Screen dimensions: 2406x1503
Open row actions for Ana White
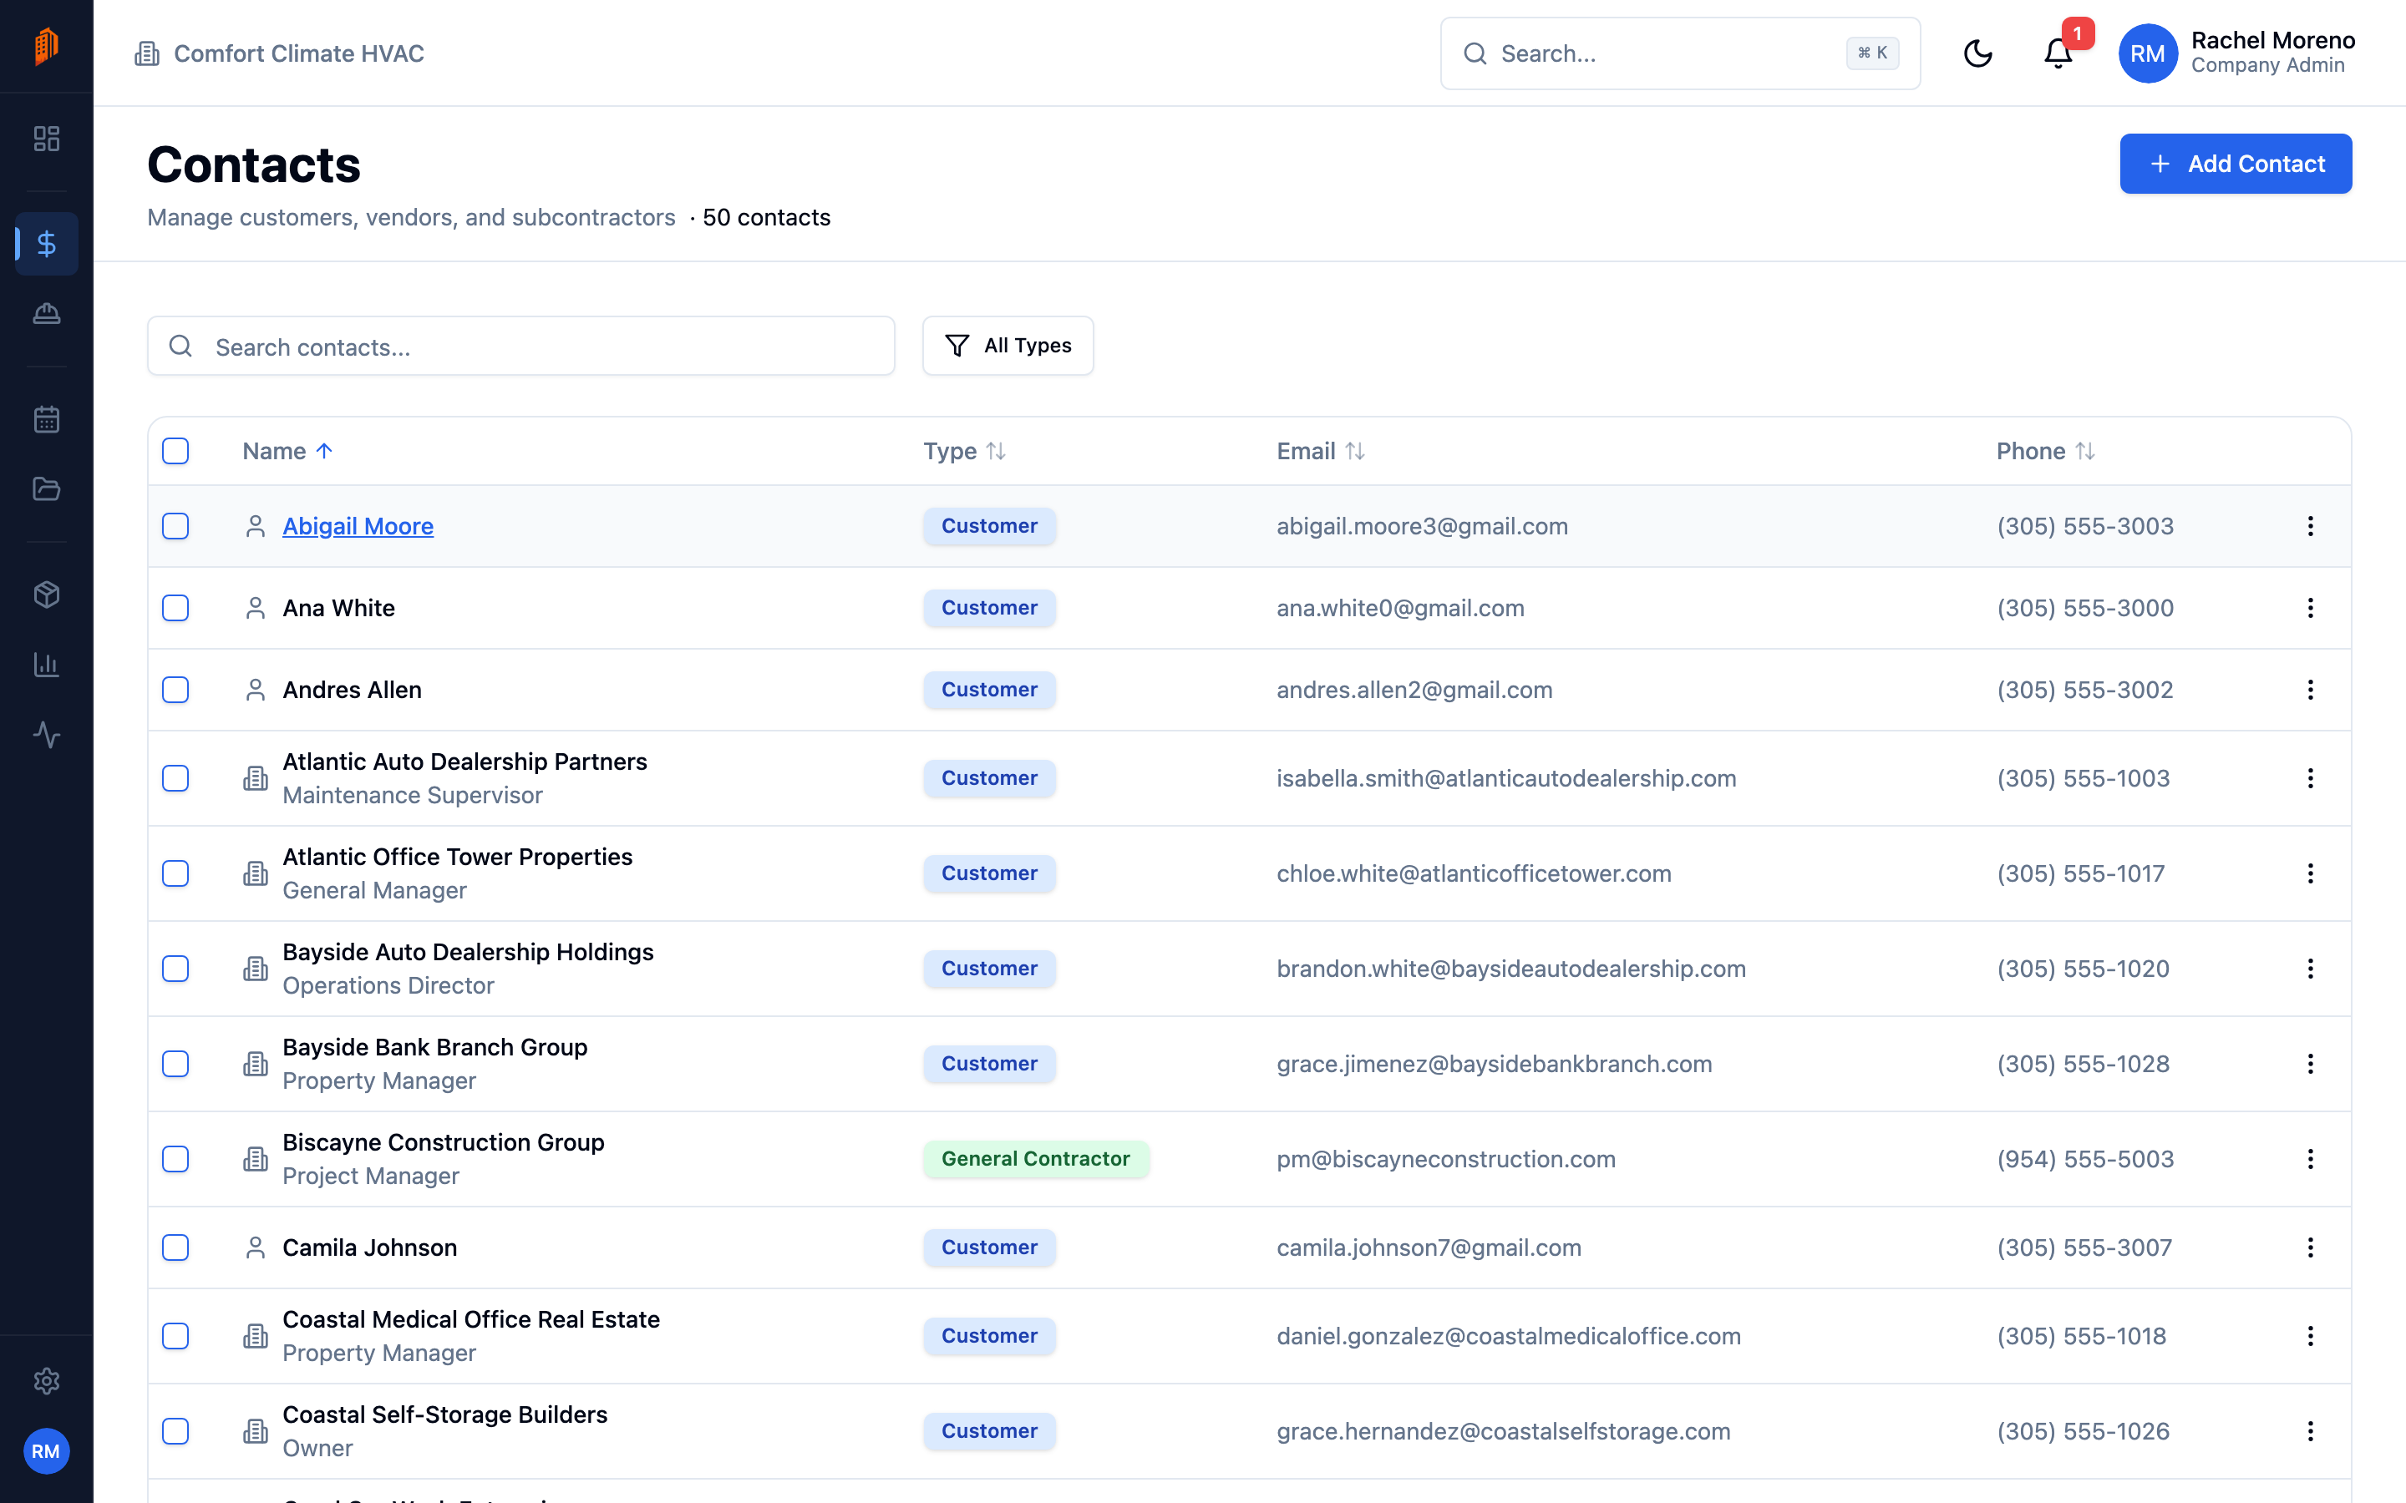click(x=2311, y=607)
